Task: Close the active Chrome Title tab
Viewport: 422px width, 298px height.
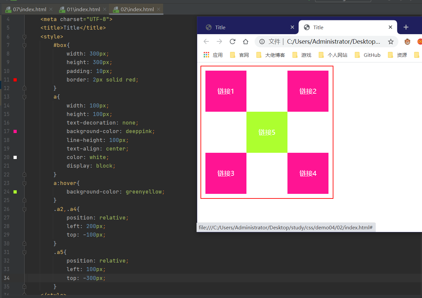Action: pyautogui.click(x=390, y=27)
